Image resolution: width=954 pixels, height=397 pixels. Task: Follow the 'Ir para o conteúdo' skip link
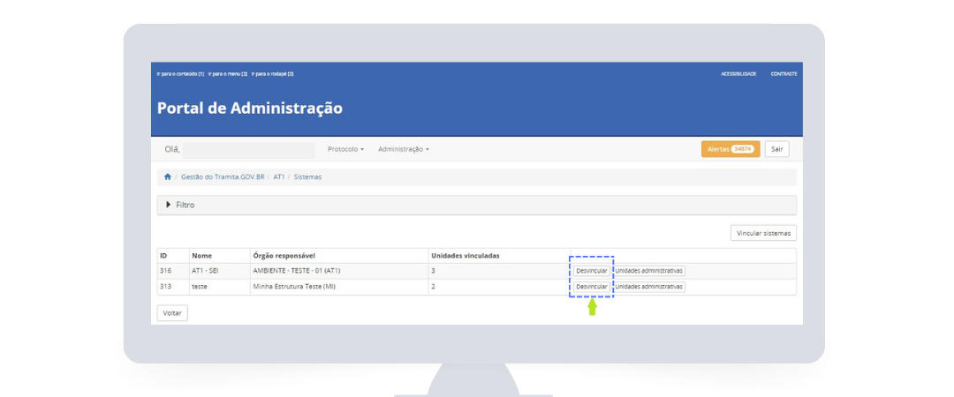(x=180, y=74)
